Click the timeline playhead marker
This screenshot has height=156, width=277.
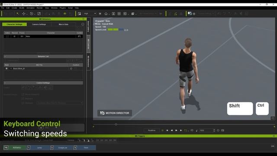[116, 124]
